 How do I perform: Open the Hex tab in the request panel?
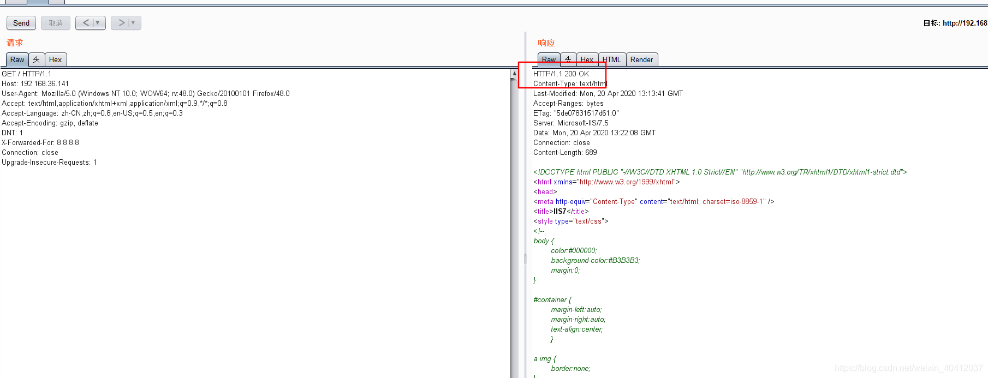(56, 59)
